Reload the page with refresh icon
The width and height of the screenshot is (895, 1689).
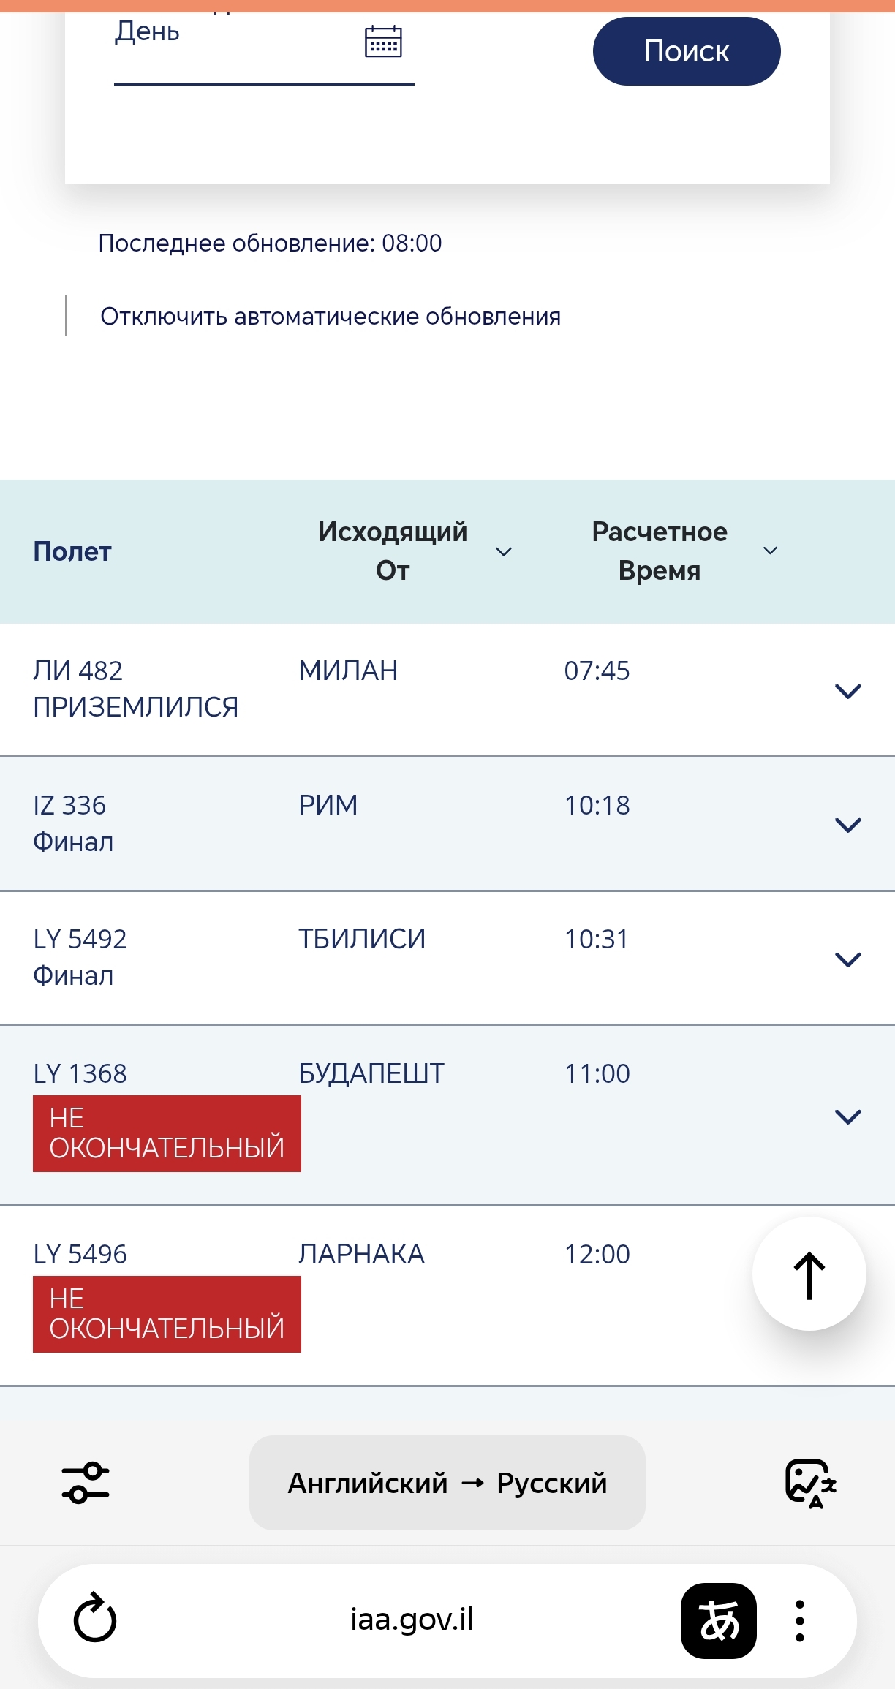point(95,1620)
